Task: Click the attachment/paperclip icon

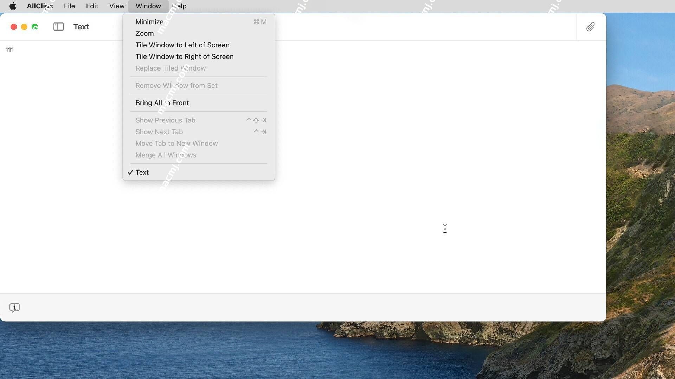Action: 591,27
